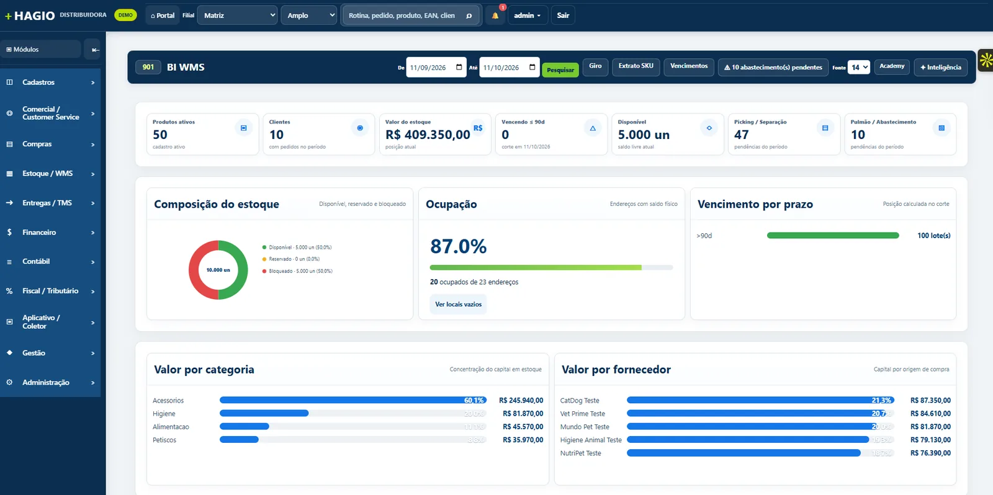Click the Fiscal / Tributário percent icon
Viewport: 993px width, 495px height.
pos(9,291)
